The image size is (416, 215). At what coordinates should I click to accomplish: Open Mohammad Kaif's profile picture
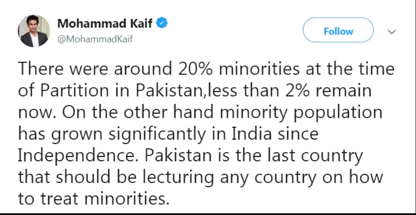(x=34, y=31)
